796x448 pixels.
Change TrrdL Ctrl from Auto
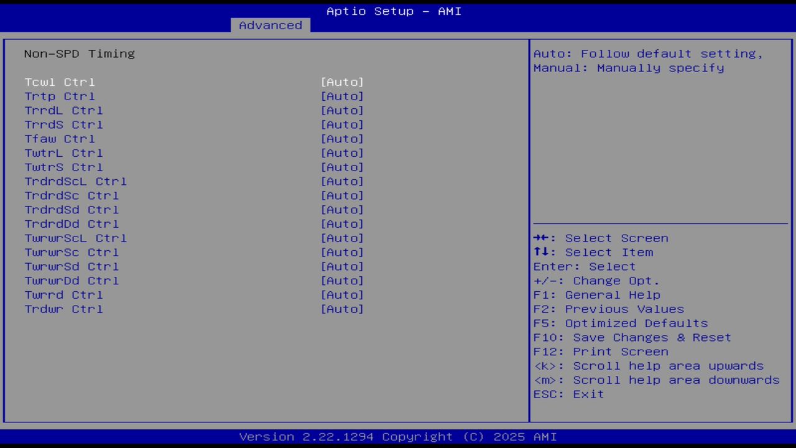point(342,110)
